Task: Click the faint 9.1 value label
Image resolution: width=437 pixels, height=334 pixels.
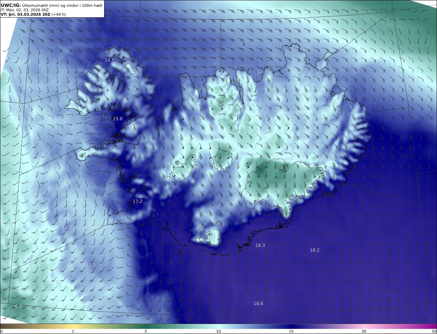Action: coord(334,102)
